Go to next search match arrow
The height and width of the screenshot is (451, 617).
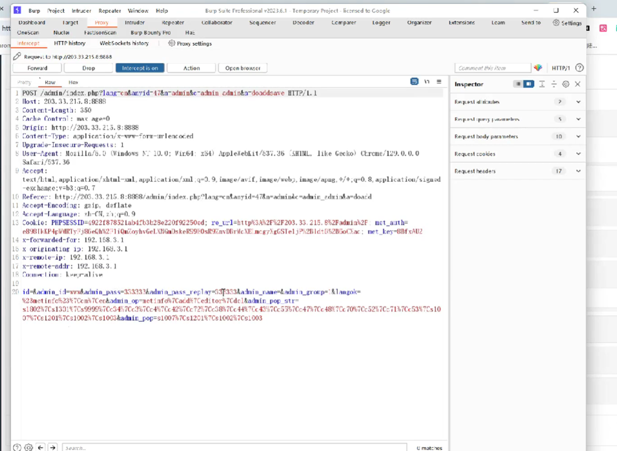[53, 448]
